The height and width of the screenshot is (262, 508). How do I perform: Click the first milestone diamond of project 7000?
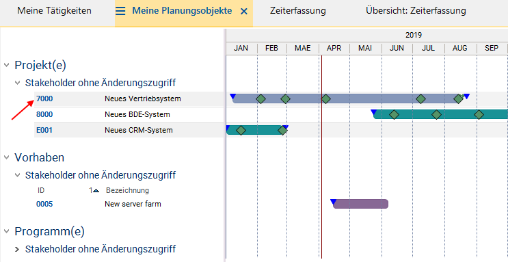pos(260,99)
